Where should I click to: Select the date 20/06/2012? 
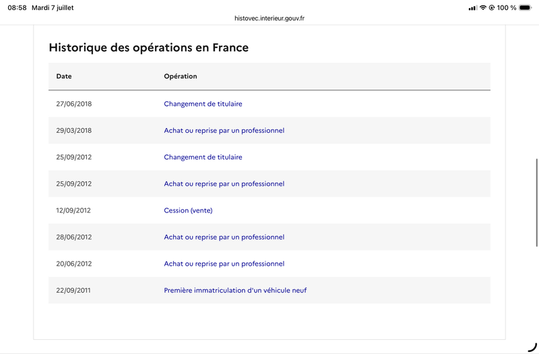[x=74, y=264]
